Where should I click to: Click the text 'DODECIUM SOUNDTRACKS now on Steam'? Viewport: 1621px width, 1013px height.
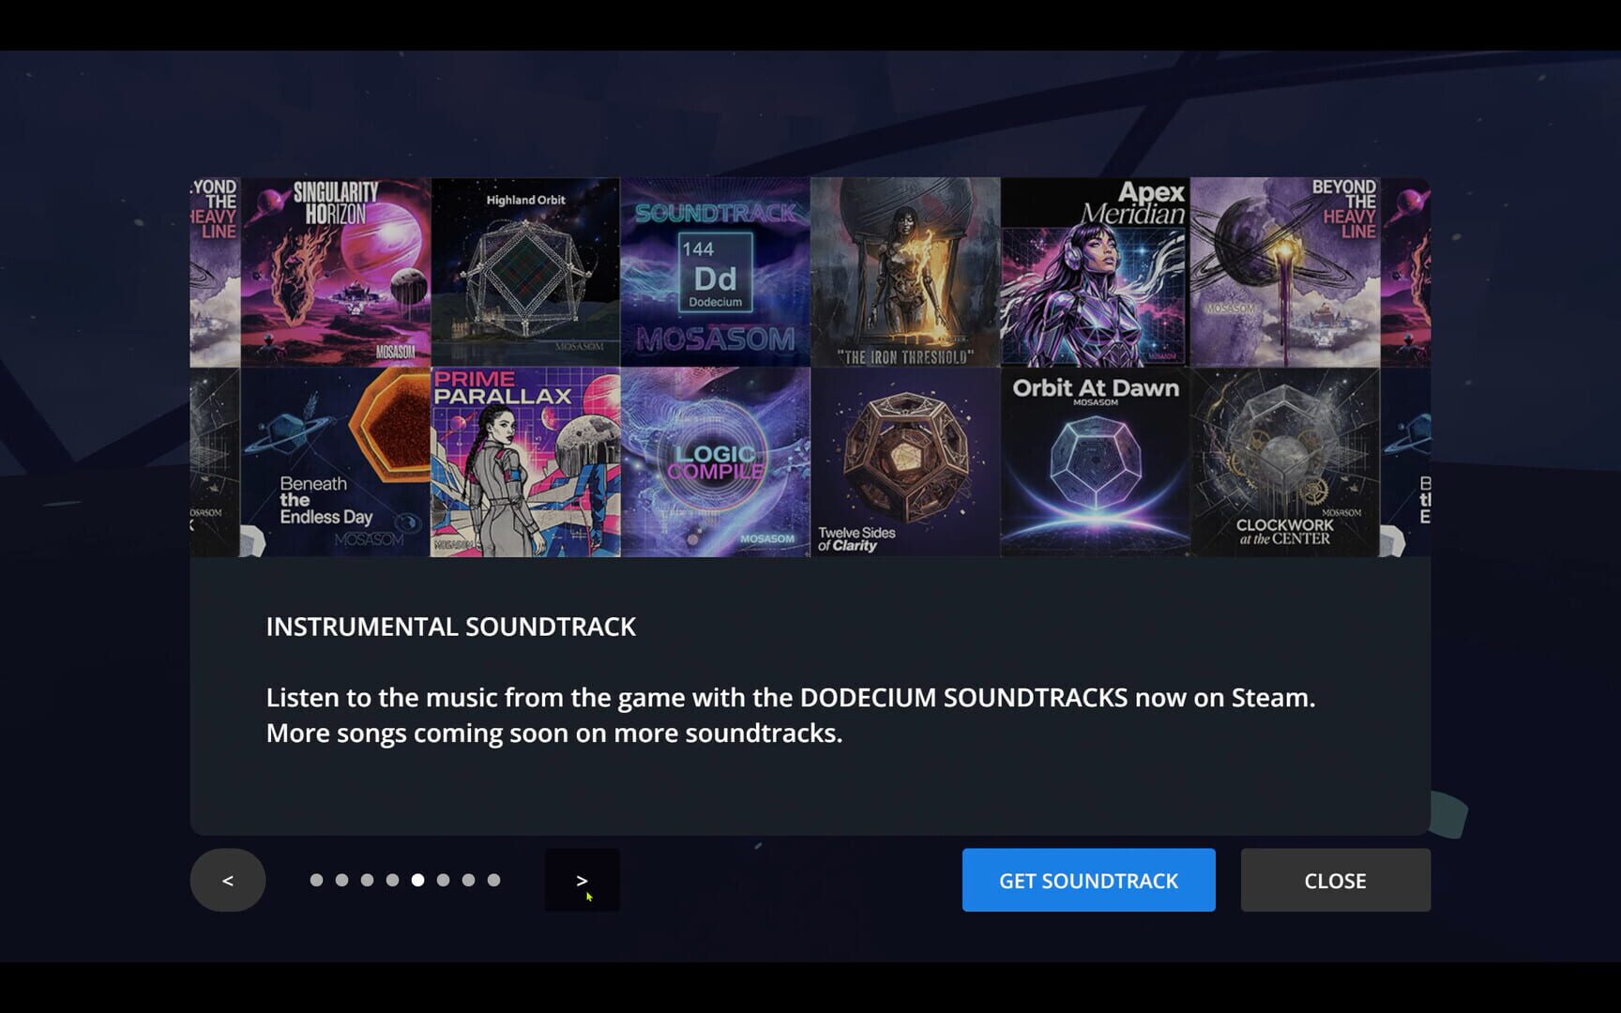1057,698
